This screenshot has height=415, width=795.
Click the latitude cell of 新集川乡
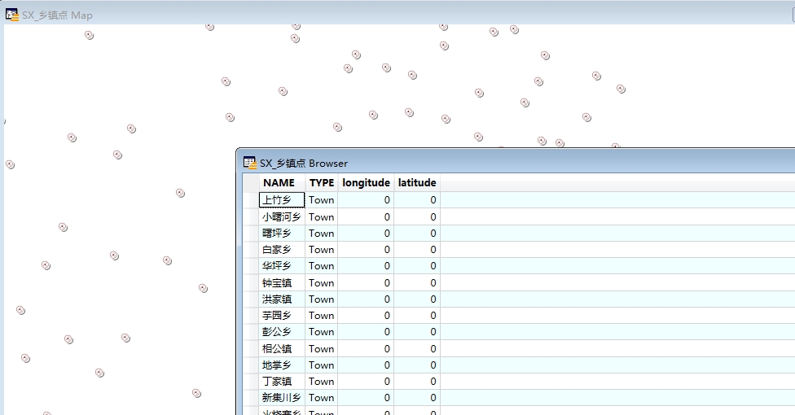417,398
